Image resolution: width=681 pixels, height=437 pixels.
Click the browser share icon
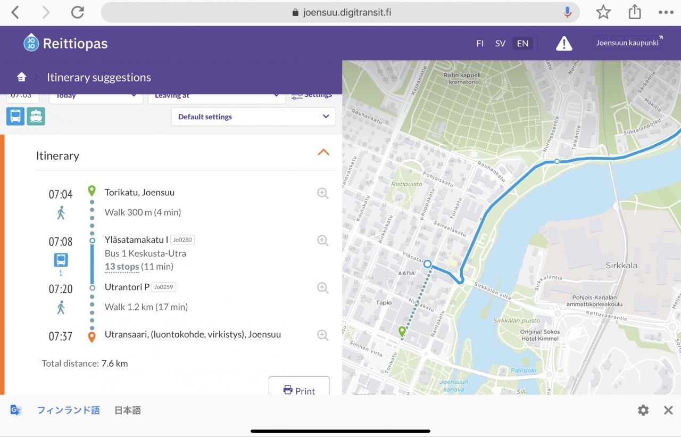pyautogui.click(x=634, y=12)
